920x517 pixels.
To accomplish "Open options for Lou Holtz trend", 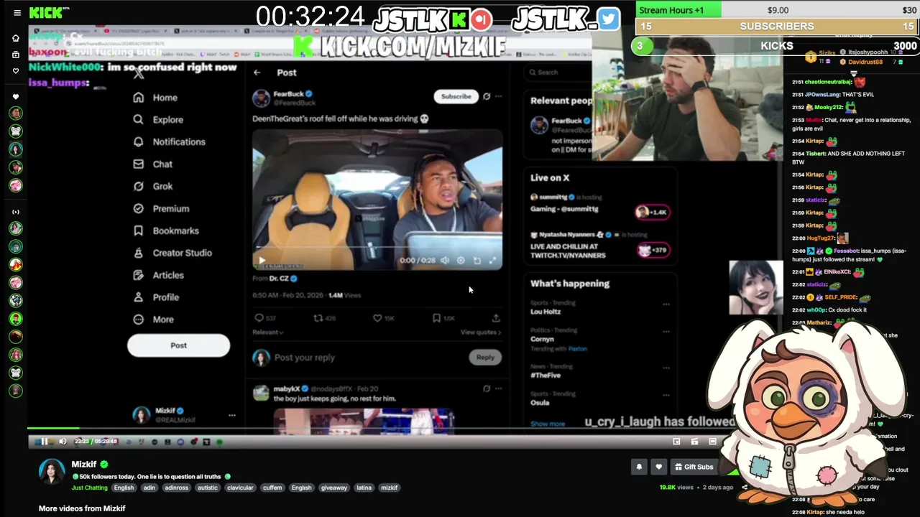I will [666, 304].
